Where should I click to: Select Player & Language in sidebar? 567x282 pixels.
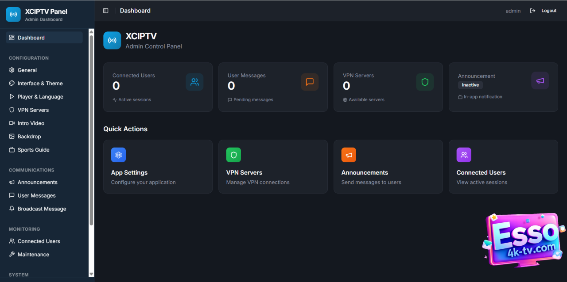[x=40, y=97]
